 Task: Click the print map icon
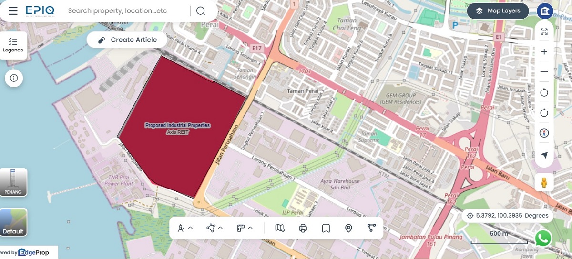click(x=303, y=229)
